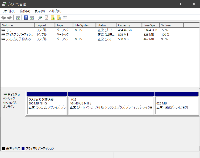Sort by Capacity column header
Image resolution: width=200 pixels, height=158 pixels.
tap(129, 25)
